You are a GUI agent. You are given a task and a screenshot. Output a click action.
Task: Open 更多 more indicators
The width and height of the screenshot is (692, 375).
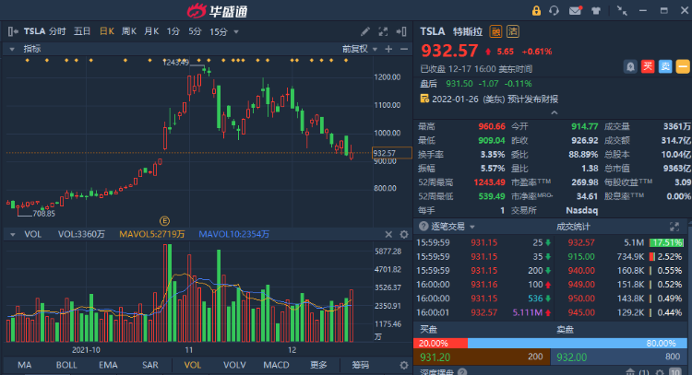[x=318, y=365]
